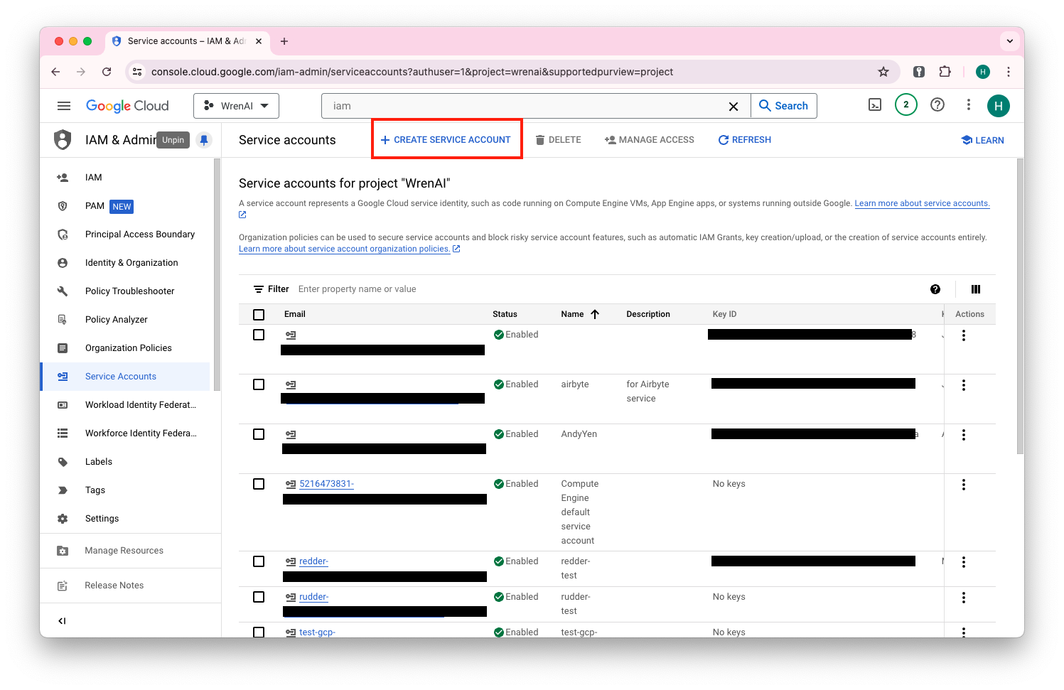Select Service Accounts in sidebar
1064x690 pixels.
pos(125,377)
